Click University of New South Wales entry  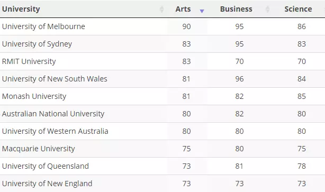[55, 79]
